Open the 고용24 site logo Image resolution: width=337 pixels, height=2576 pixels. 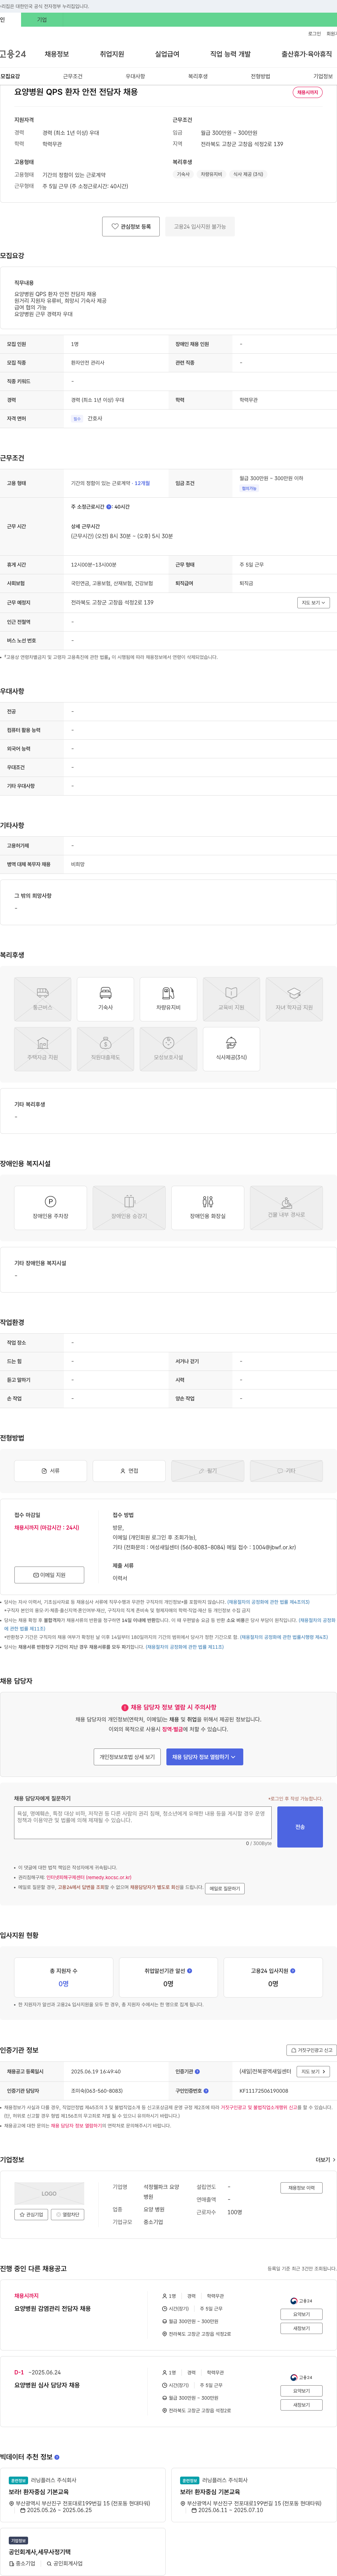[x=13, y=54]
